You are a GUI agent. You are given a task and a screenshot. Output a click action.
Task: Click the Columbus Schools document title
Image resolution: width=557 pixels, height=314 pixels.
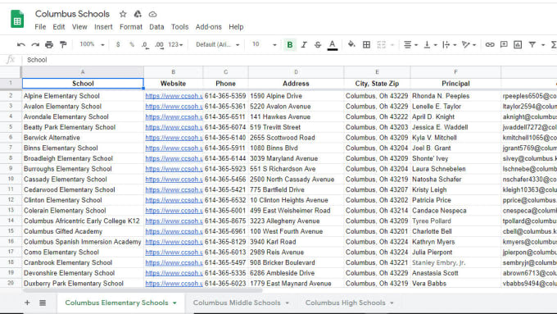(72, 14)
